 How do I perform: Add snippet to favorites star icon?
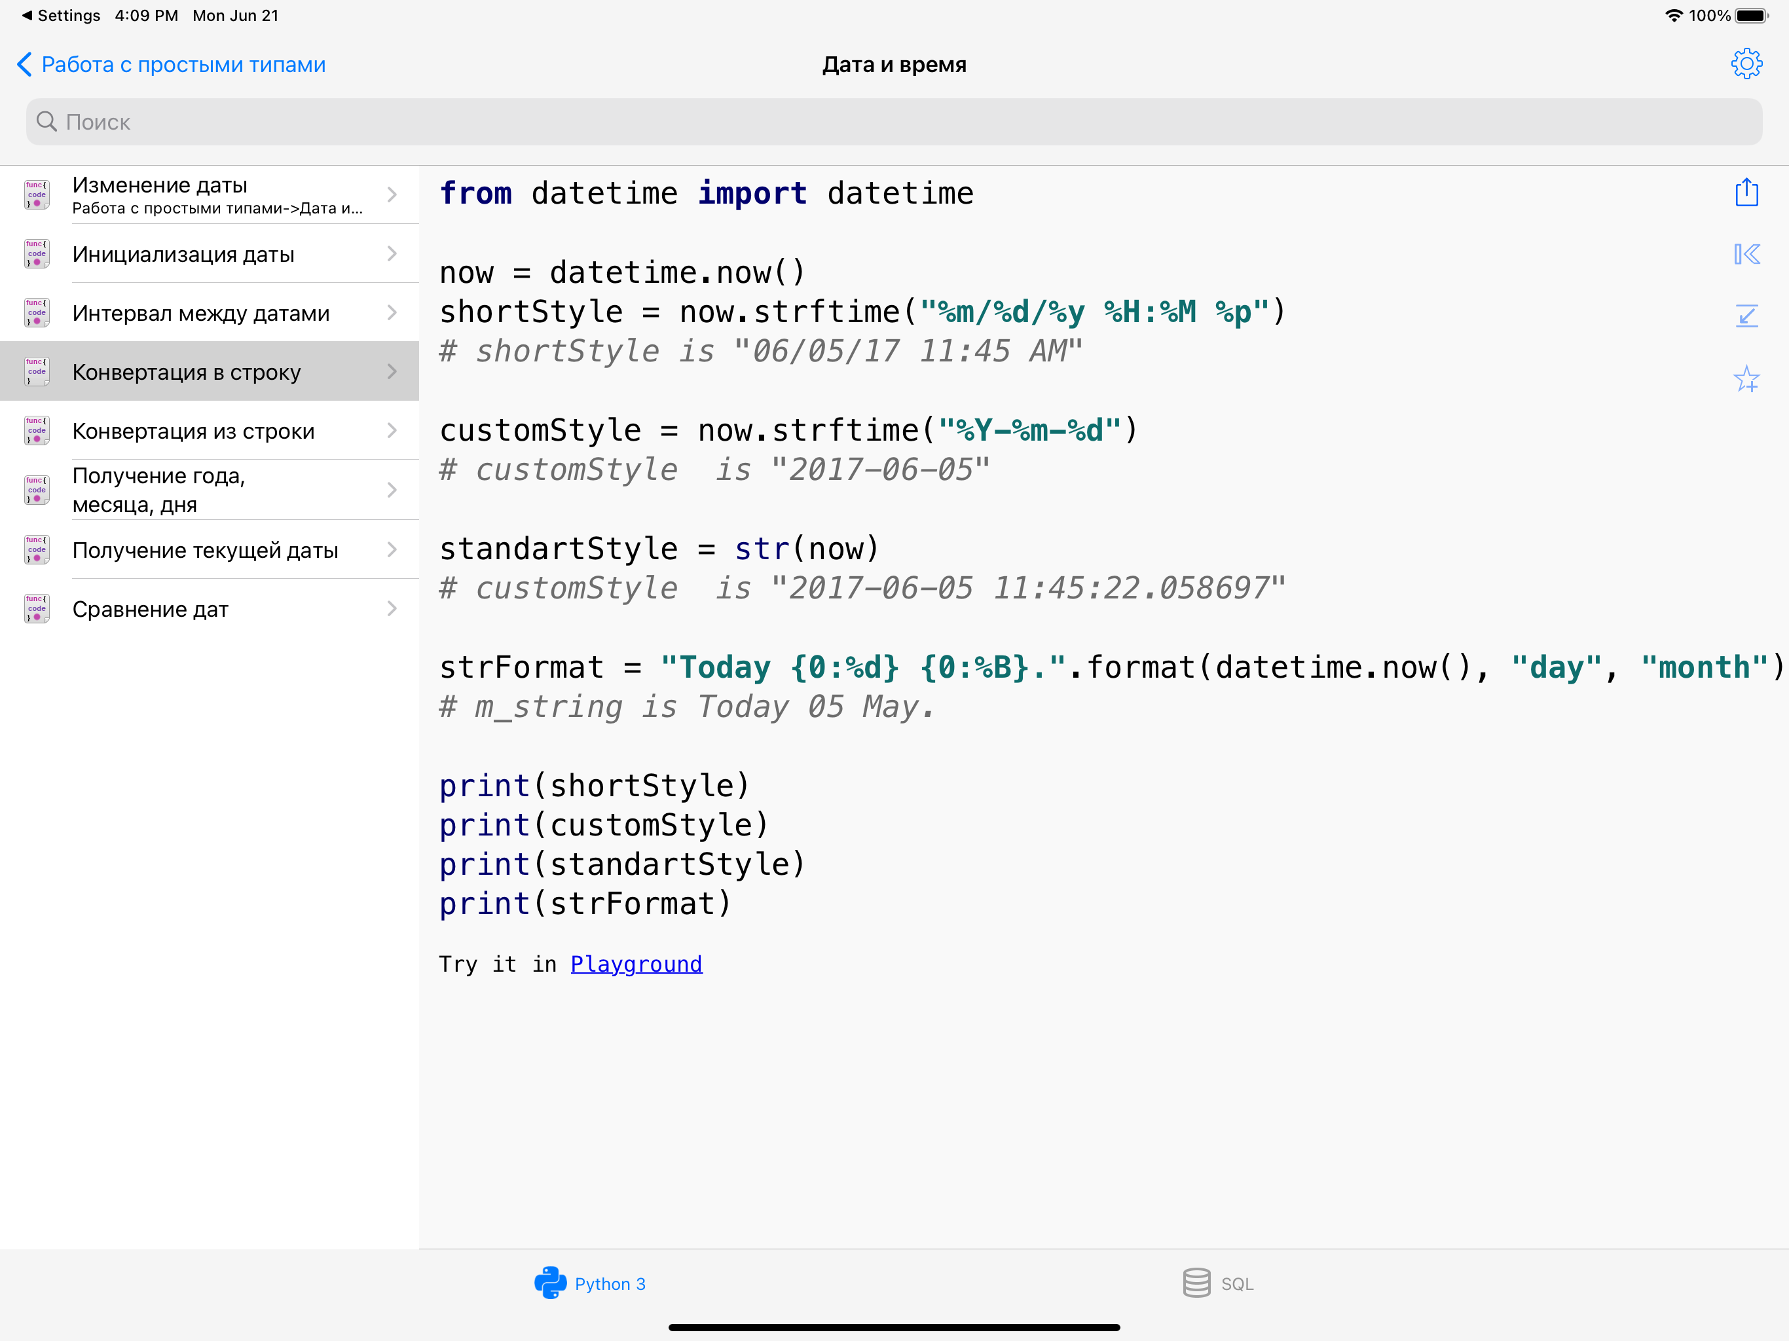coord(1746,378)
